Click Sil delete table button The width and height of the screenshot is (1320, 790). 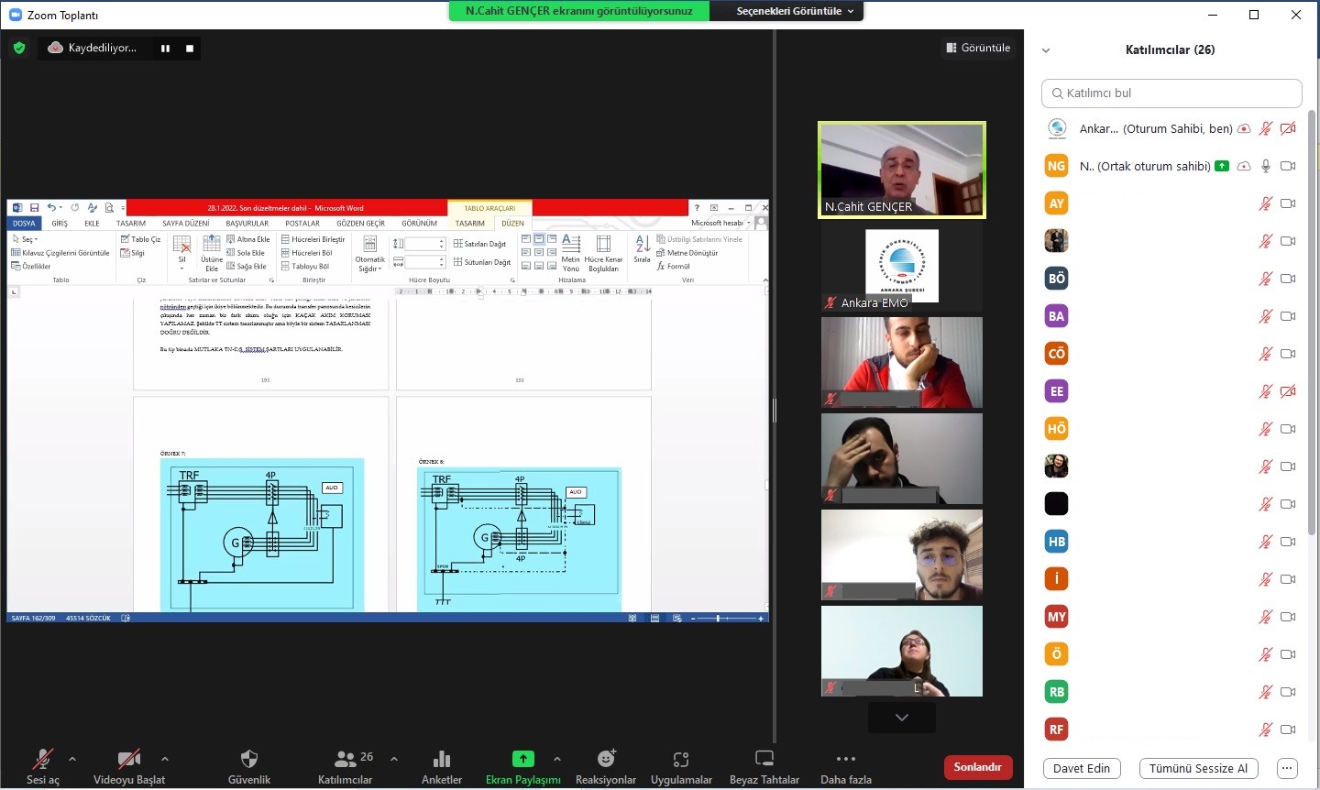(x=181, y=251)
